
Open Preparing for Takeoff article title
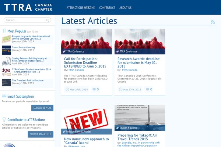(137, 137)
